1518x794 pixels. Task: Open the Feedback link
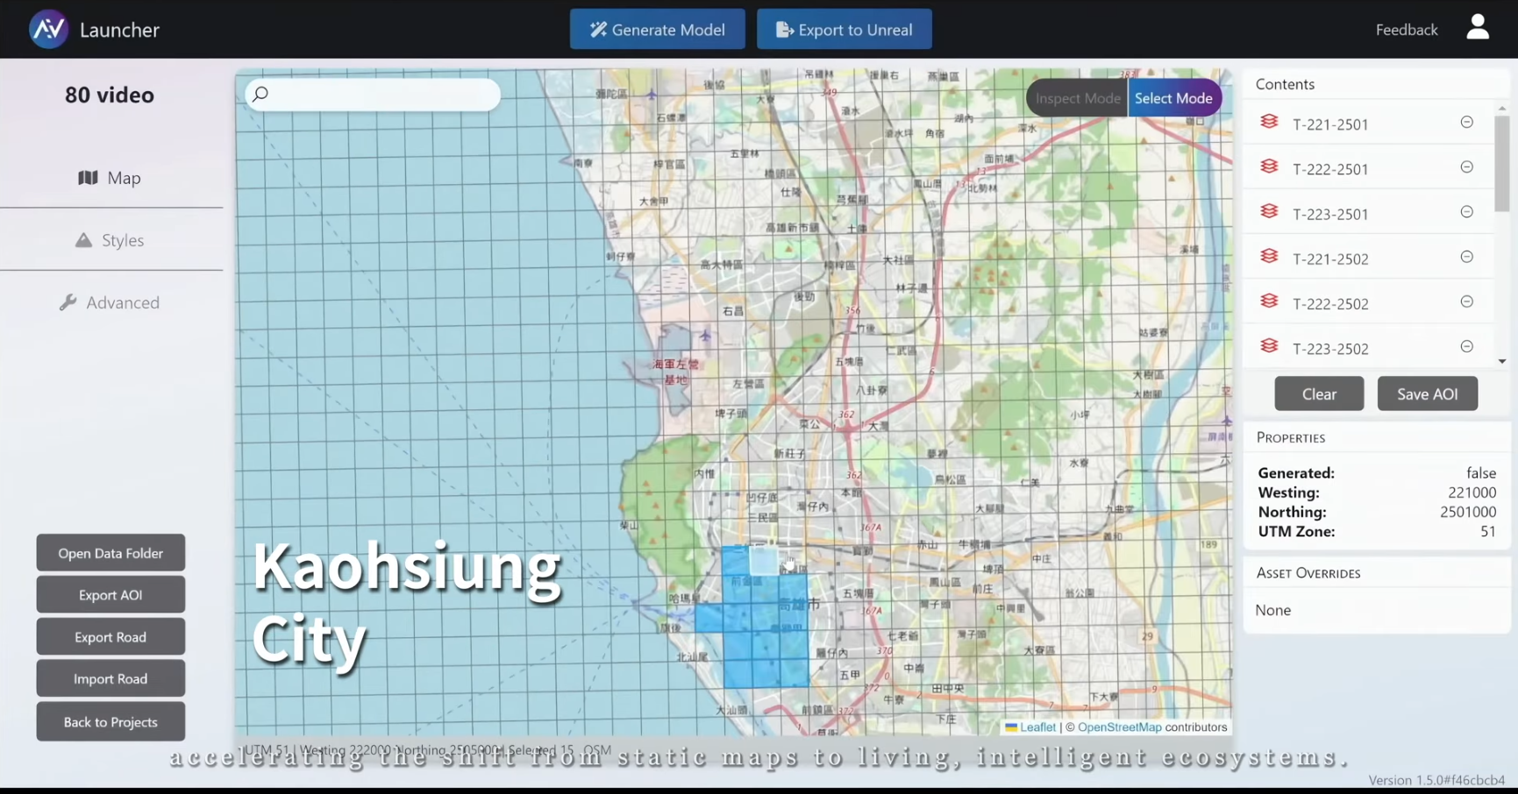pyautogui.click(x=1407, y=30)
